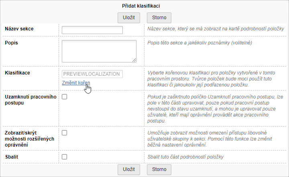Toggle Zobrazit/skrýt možnosti rozšířených oprávnění checkbox
The width and height of the screenshot is (289, 177).
[x=65, y=133]
